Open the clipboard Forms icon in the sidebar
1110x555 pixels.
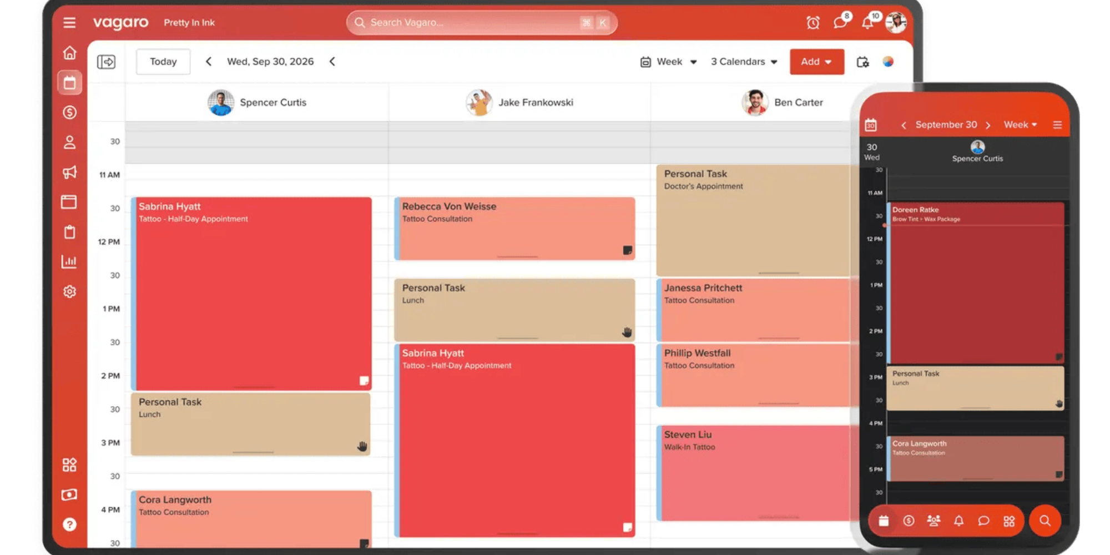pos(69,232)
